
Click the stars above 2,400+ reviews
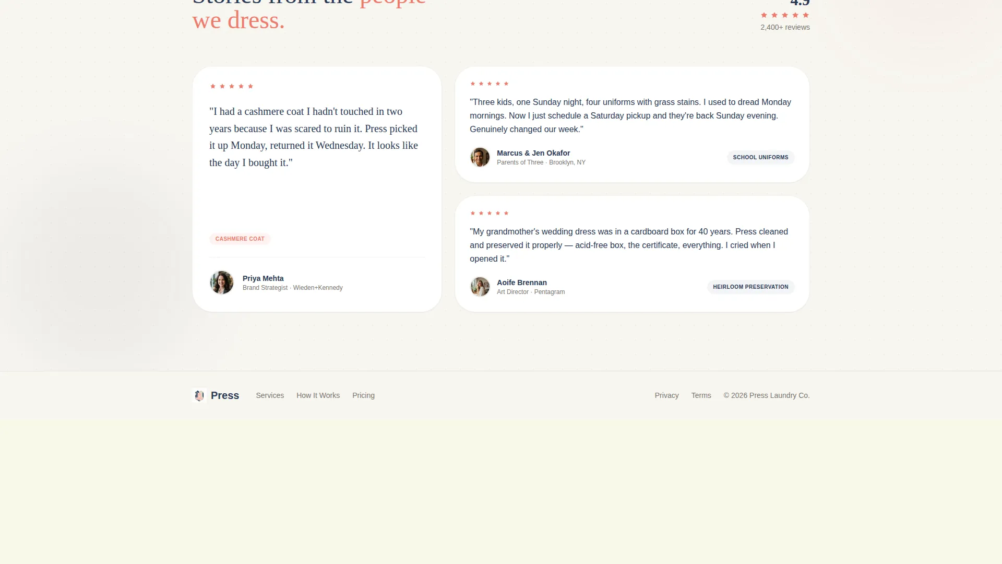click(x=785, y=16)
